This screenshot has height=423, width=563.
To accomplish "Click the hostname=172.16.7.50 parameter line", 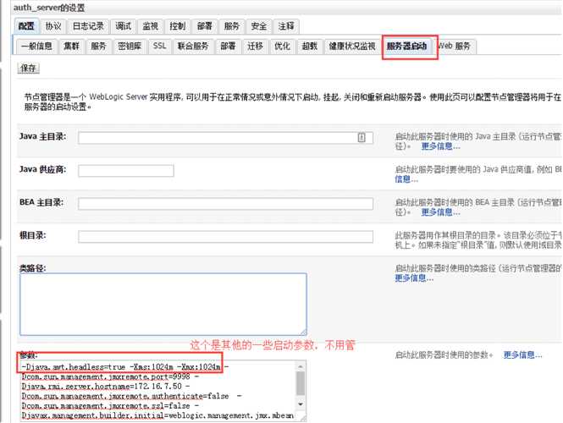I will point(104,387).
